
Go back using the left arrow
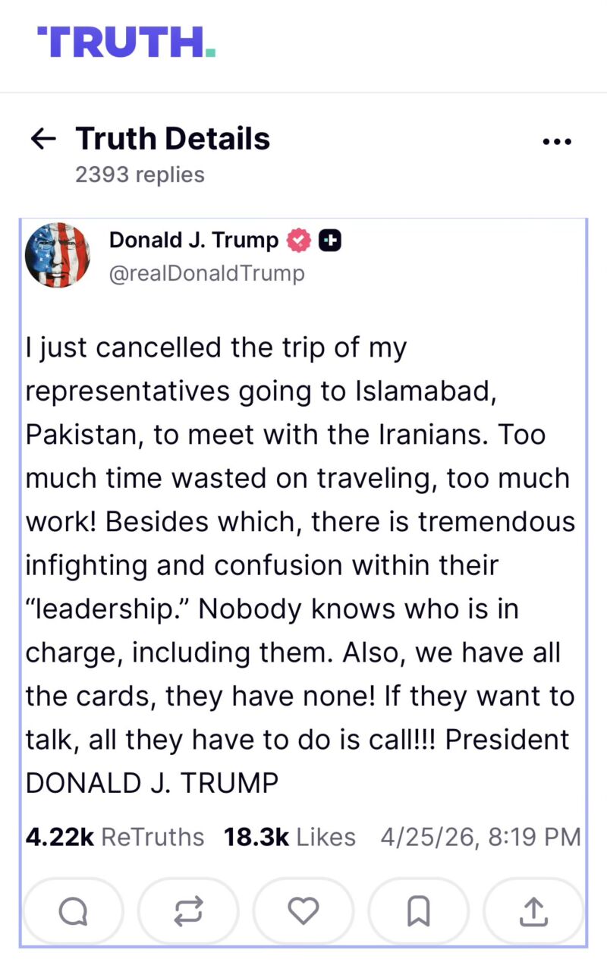pos(43,139)
